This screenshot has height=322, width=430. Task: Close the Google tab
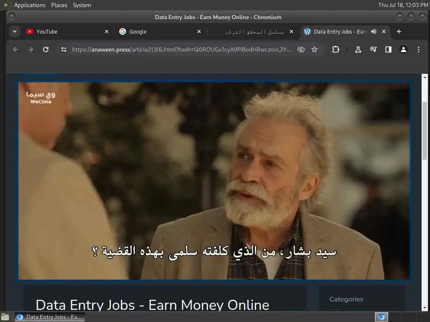point(199,31)
